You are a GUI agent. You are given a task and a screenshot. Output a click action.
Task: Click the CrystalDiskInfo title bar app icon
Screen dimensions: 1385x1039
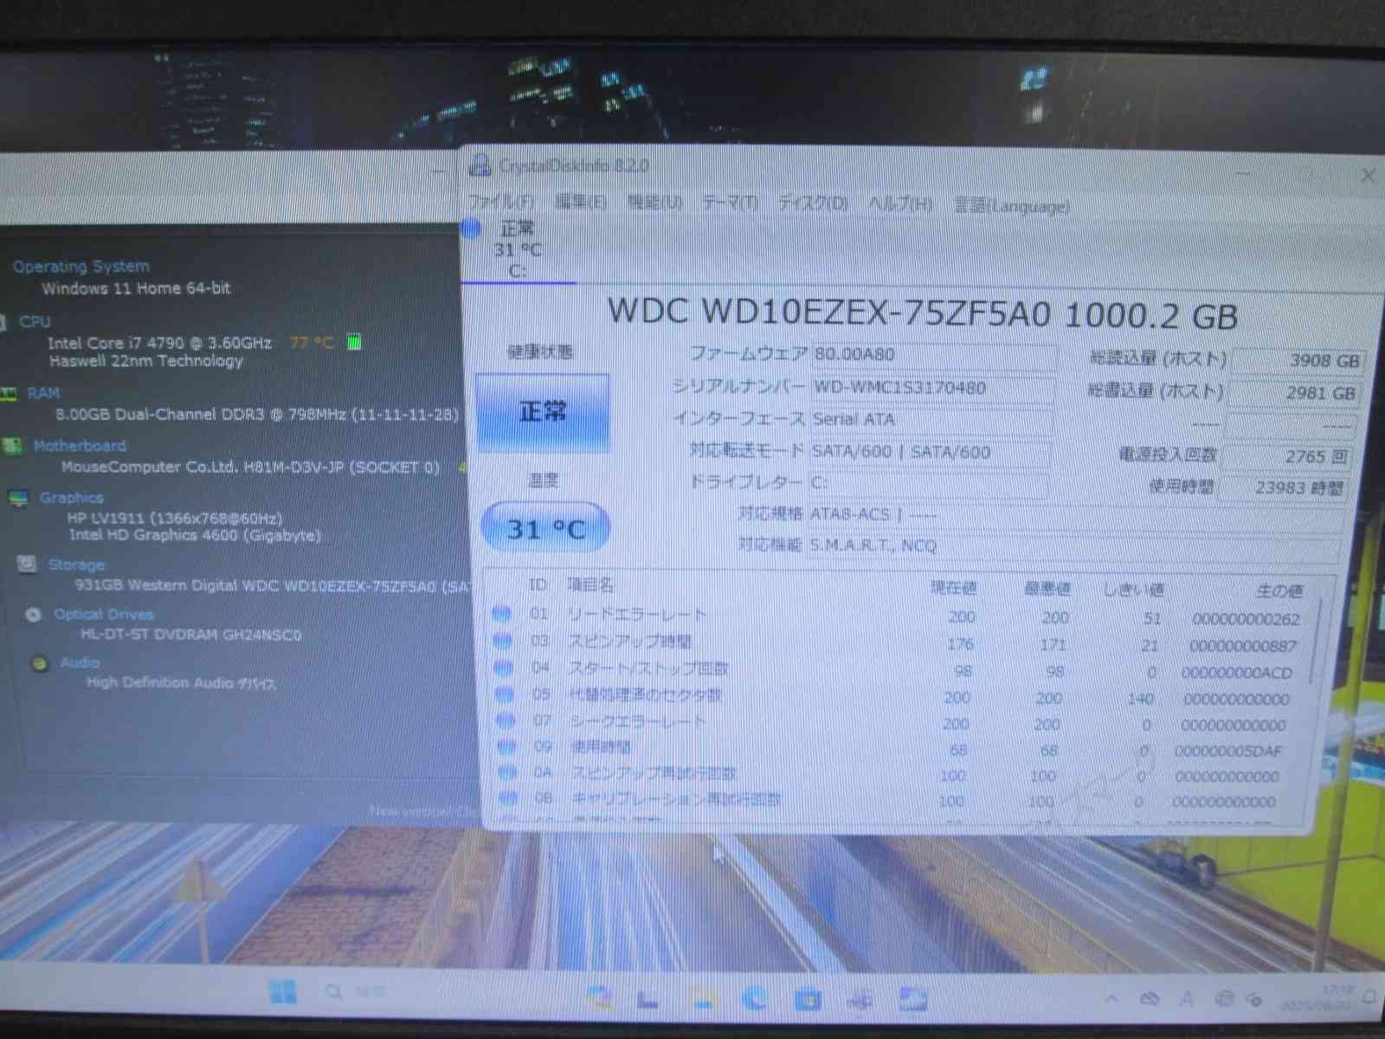coord(480,165)
